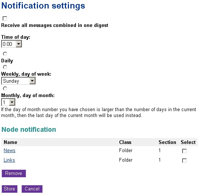Check the Select box for Links
Viewport: 198px width, 196px height.
[184, 161]
